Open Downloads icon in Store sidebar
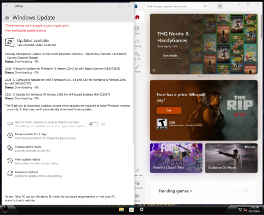Screen dimensions: 264x215 point(138,184)
